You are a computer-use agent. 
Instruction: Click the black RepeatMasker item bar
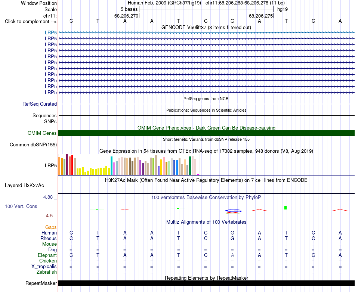[206, 283]
